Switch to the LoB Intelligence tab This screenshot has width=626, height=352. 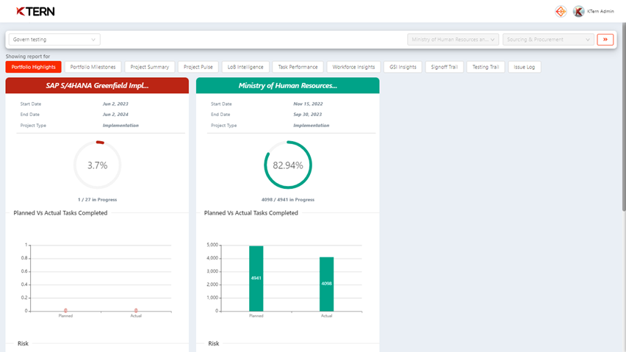tap(245, 67)
